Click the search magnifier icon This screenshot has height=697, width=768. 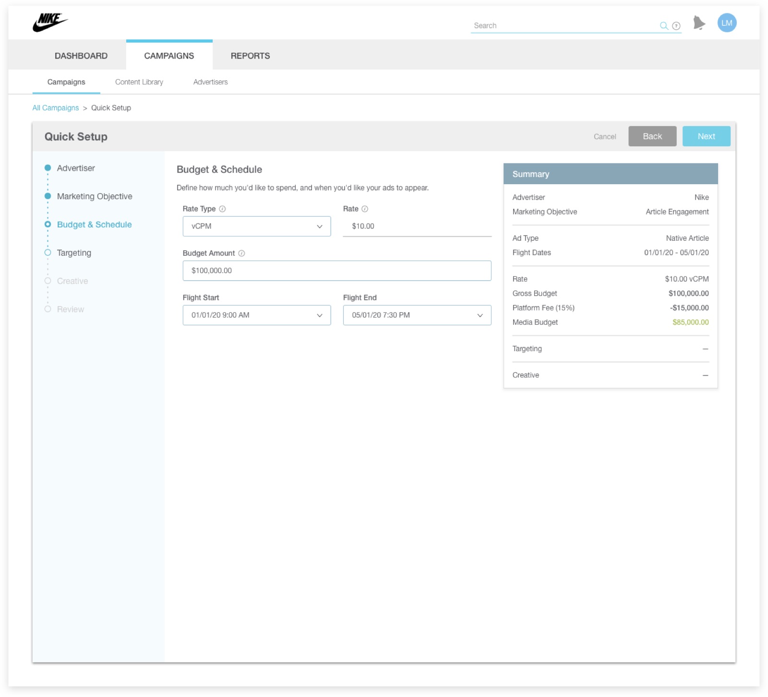click(664, 26)
